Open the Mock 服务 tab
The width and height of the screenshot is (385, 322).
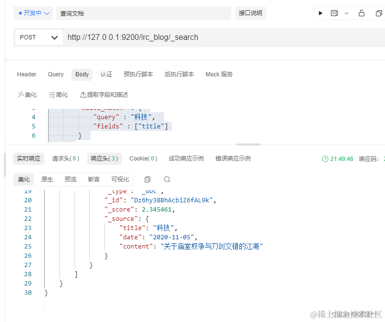tap(219, 74)
